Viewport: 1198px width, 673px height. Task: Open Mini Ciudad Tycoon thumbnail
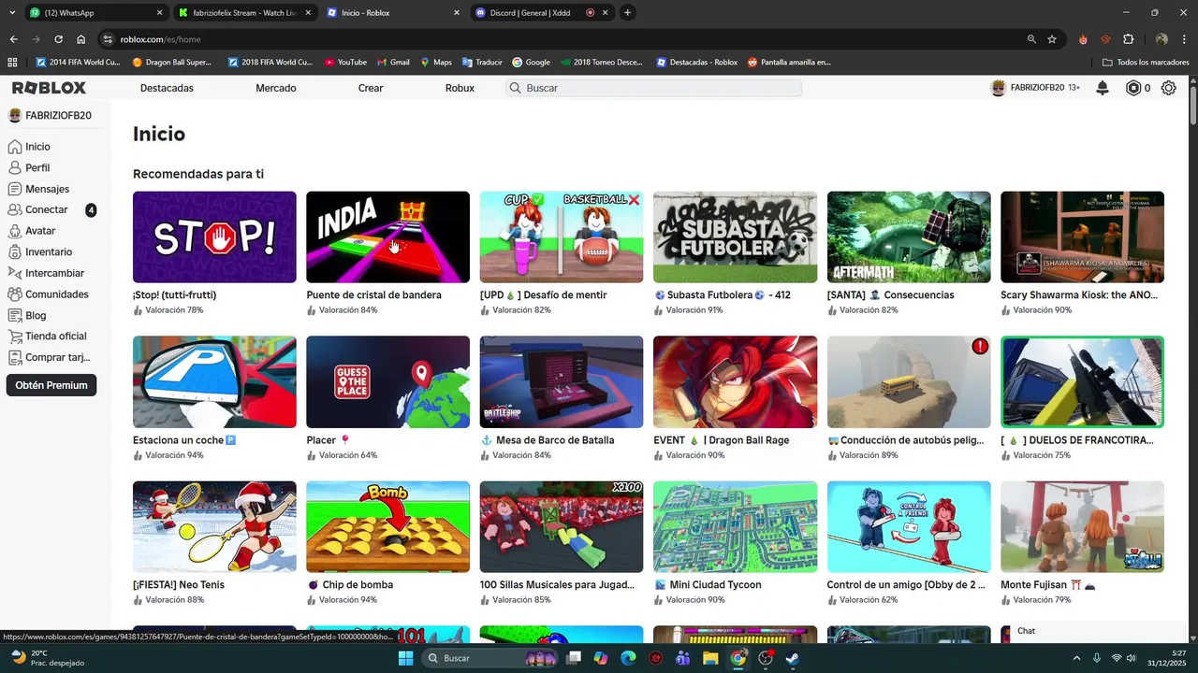pyautogui.click(x=735, y=527)
